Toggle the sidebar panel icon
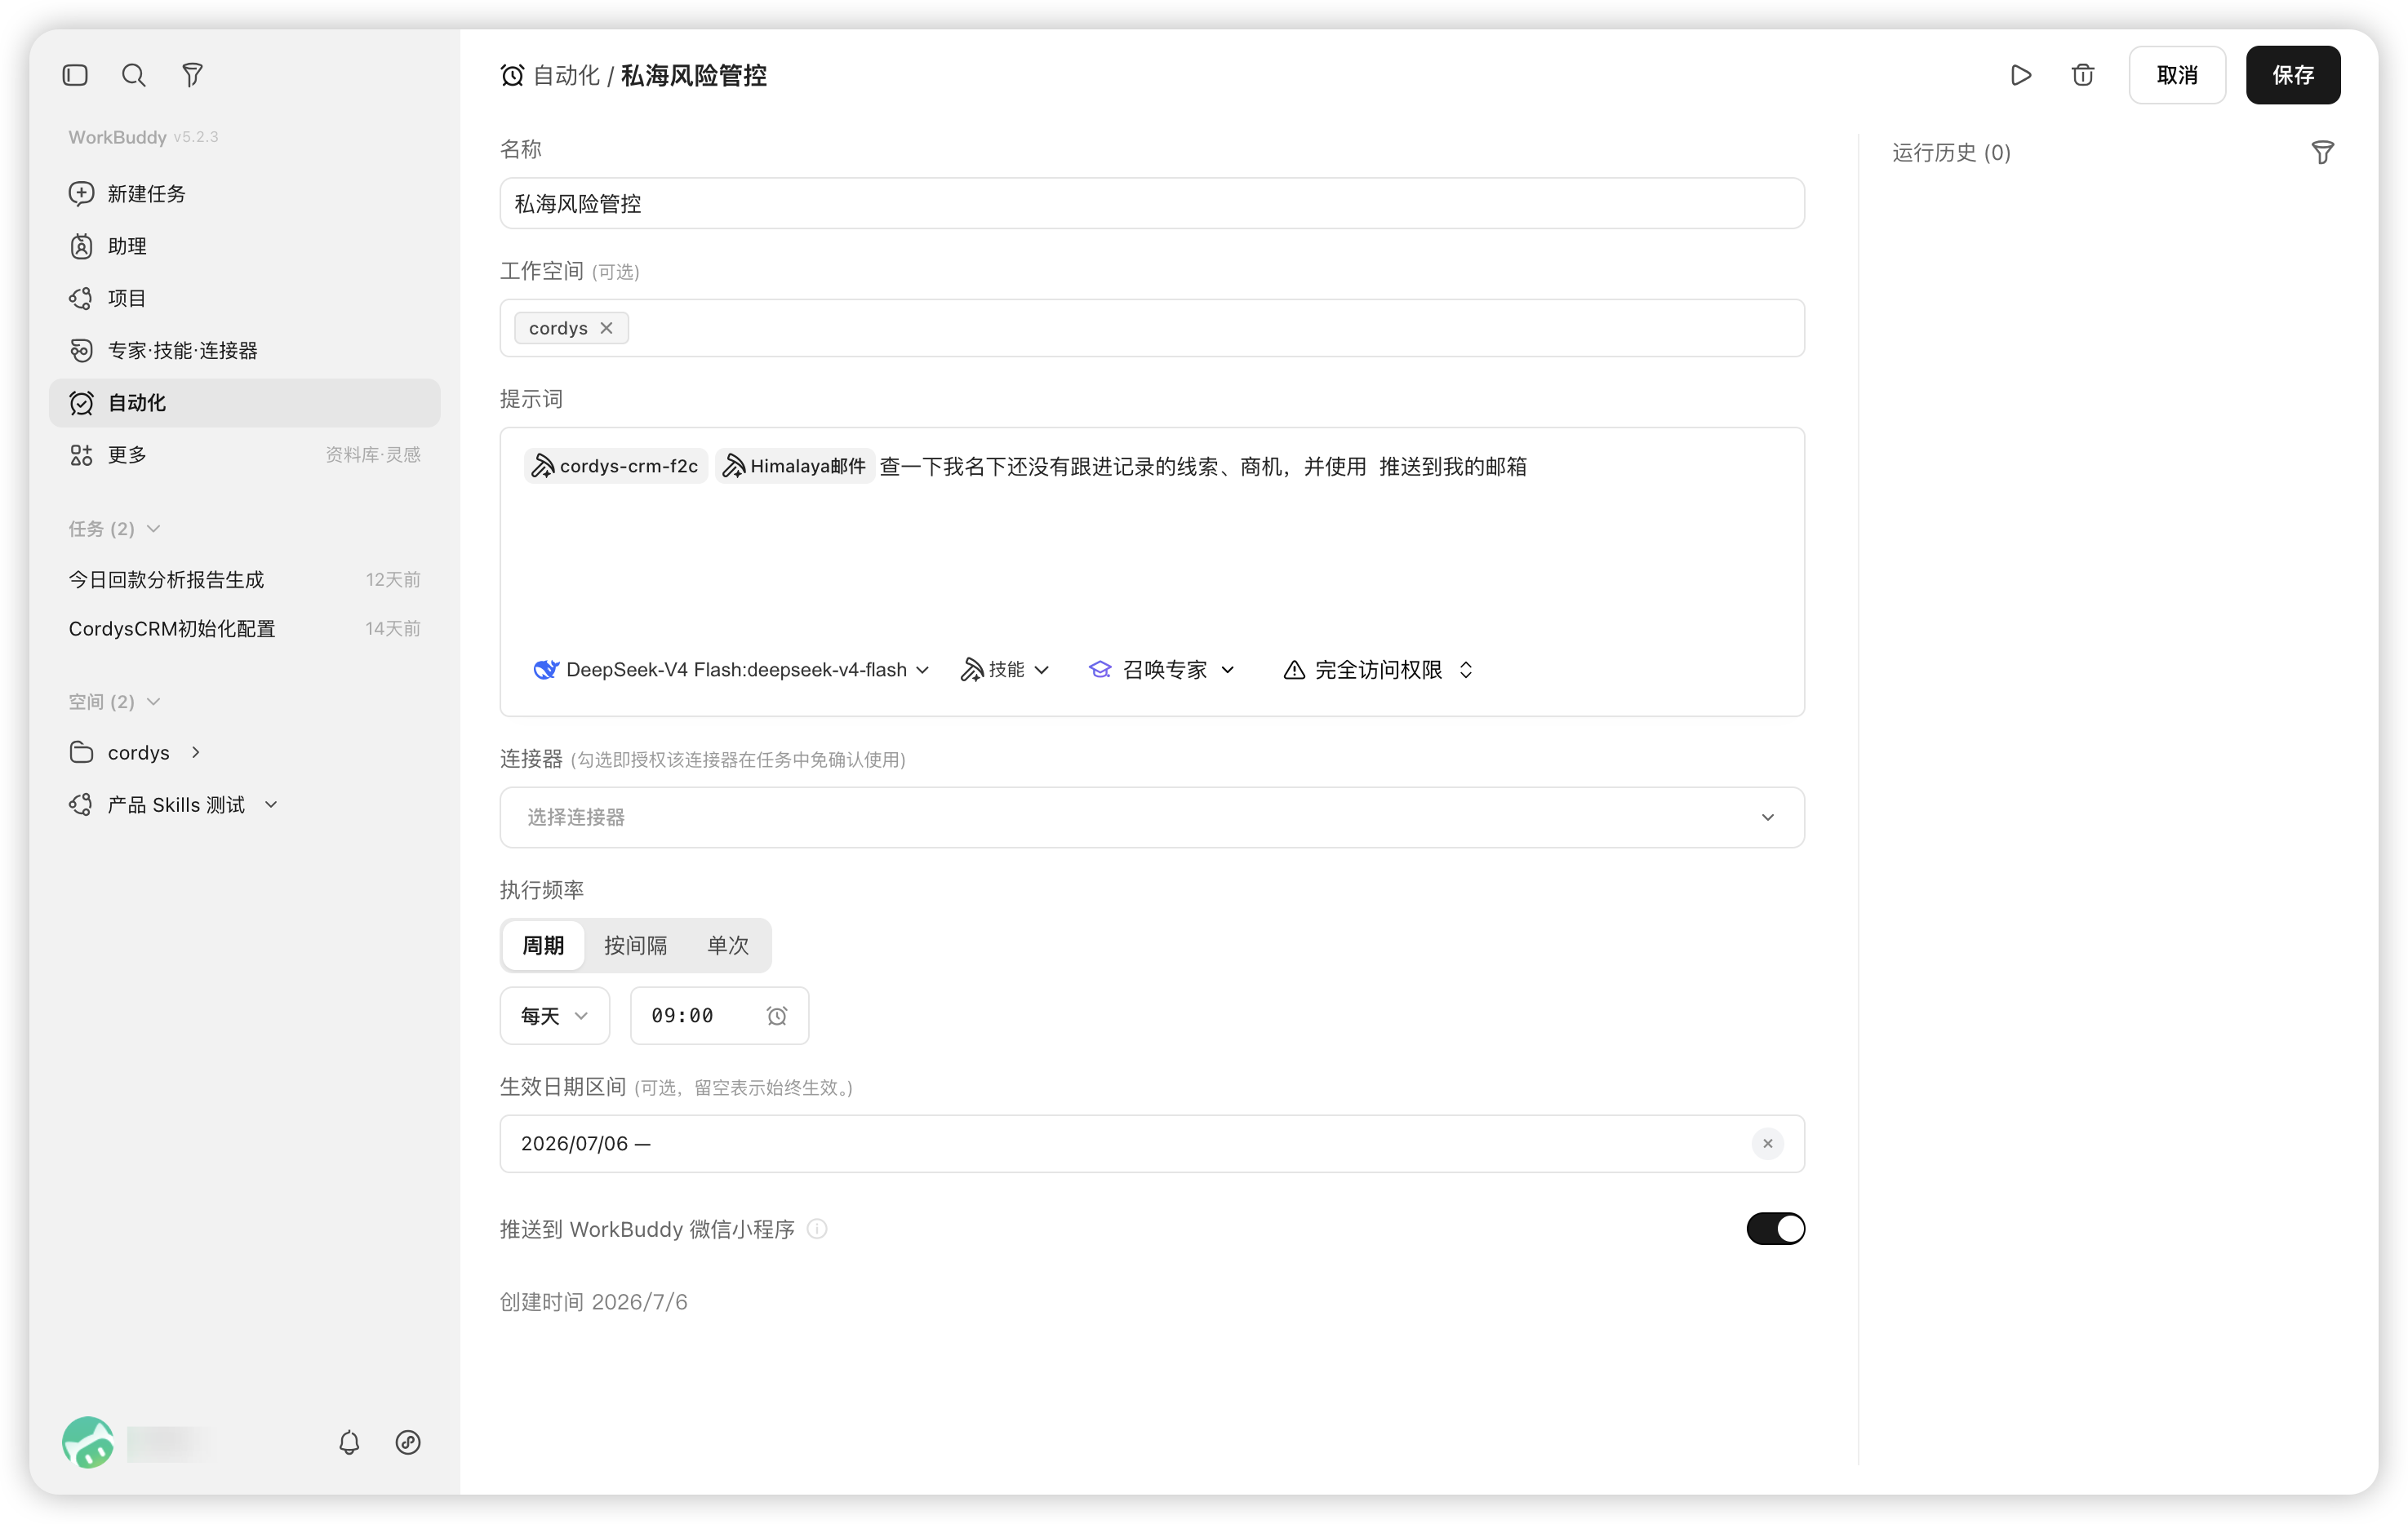2408x1524 pixels. pyautogui.click(x=75, y=75)
